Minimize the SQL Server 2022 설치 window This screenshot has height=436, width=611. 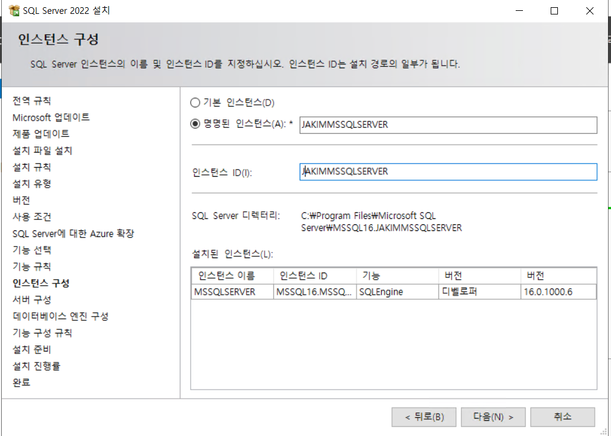pyautogui.click(x=519, y=10)
